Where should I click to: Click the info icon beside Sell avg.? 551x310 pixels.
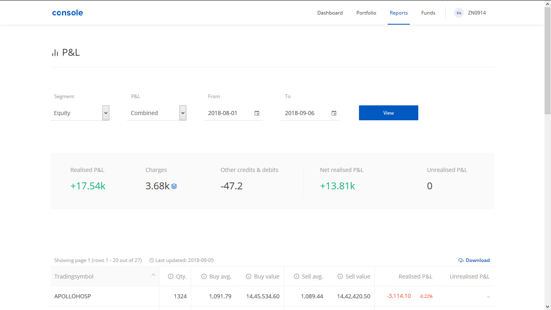click(297, 276)
